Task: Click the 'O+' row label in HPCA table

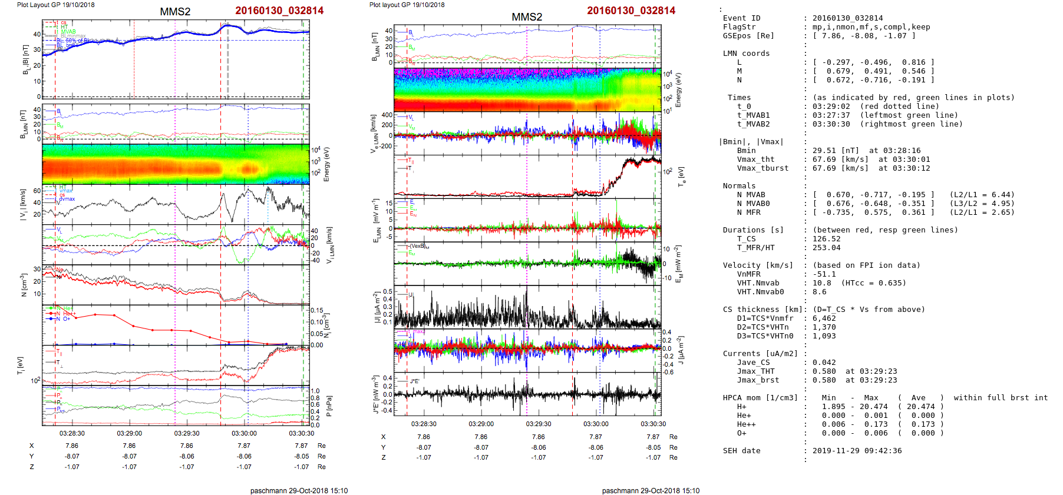Action: point(741,433)
